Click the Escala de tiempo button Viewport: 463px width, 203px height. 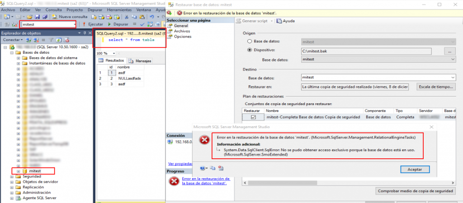tap(436, 87)
